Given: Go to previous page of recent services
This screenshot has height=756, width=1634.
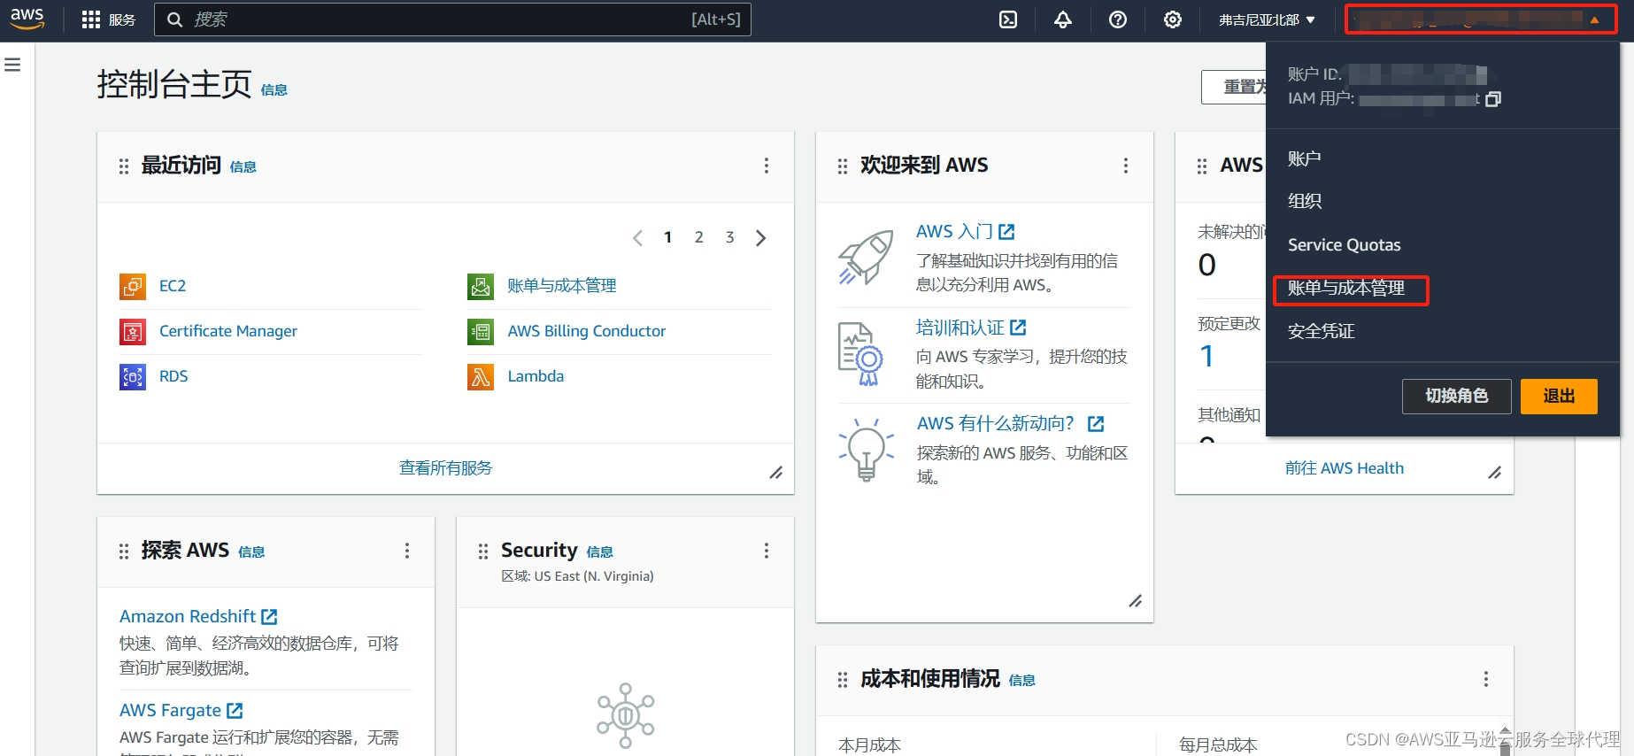Looking at the screenshot, I should 637,238.
